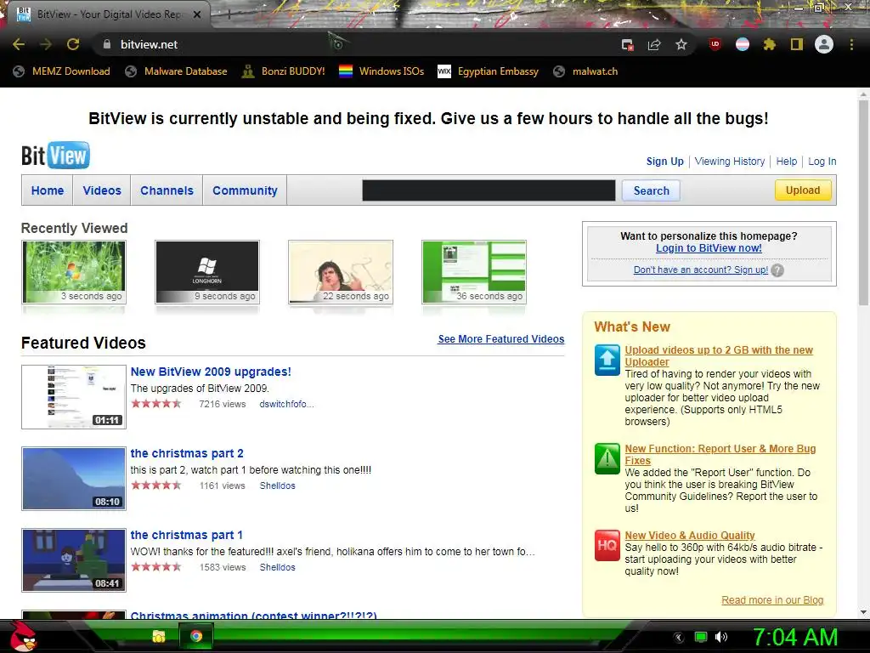
Task: Click the green warning triangle icon in What's New
Action: pyautogui.click(x=607, y=458)
